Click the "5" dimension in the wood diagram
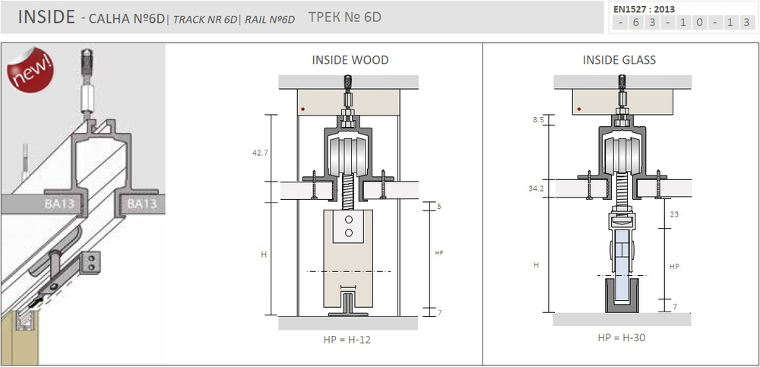The height and width of the screenshot is (367, 760). pos(439,207)
